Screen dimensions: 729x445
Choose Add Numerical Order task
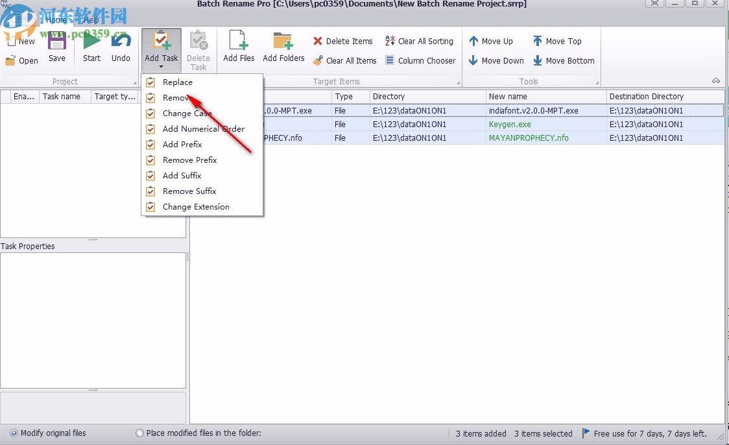point(202,129)
